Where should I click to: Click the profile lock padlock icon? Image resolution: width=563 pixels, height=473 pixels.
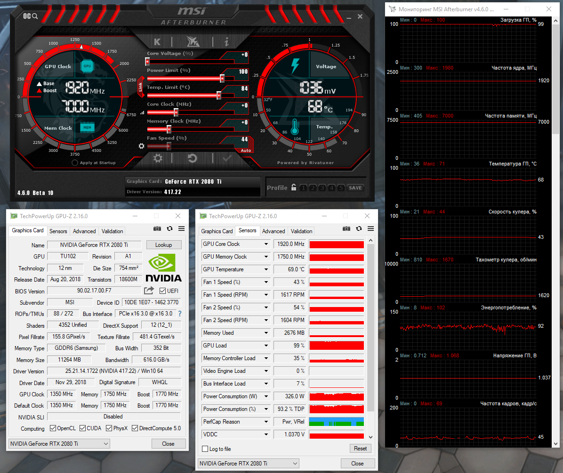tap(294, 188)
